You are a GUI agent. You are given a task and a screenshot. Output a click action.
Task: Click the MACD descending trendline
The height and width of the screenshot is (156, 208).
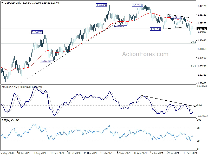click(168, 101)
